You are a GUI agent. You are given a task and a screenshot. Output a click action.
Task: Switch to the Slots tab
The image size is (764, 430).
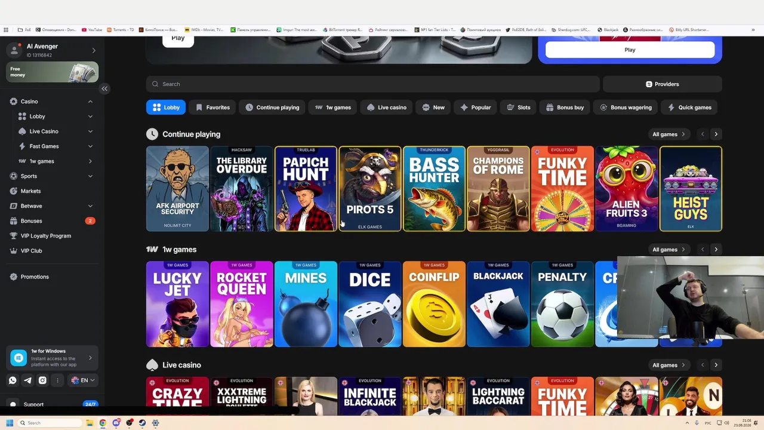[x=518, y=107]
